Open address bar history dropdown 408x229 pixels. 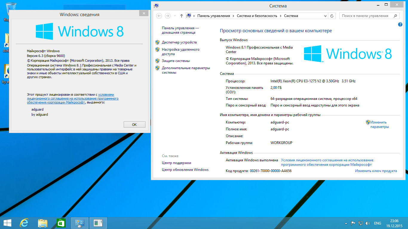click(325, 16)
